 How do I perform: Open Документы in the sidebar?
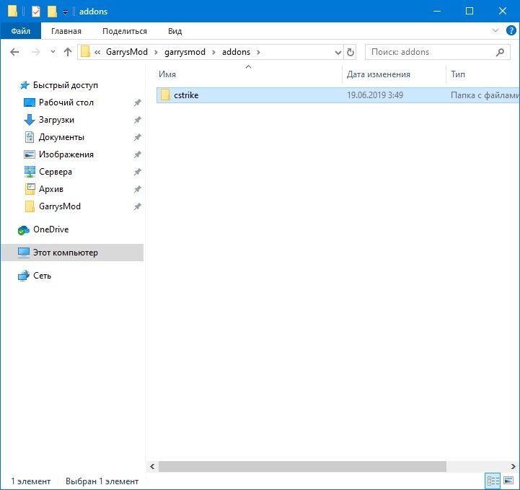[61, 137]
